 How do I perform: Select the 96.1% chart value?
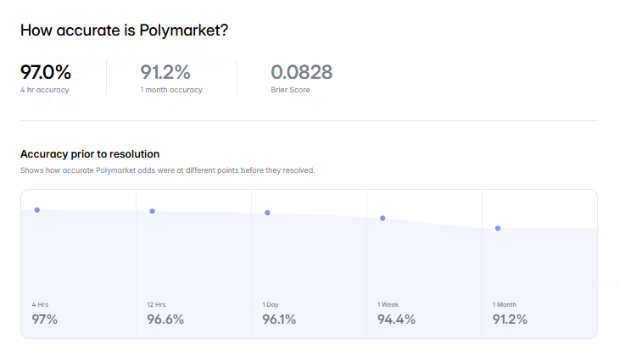[x=279, y=319]
